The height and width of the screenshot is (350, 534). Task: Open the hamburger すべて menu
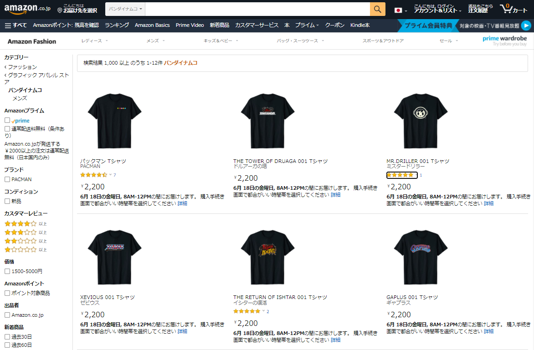(x=16, y=25)
